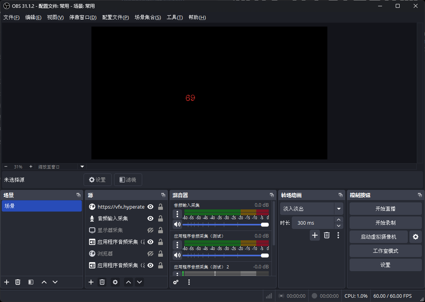Add a new scene with plus icon

tap(7, 282)
